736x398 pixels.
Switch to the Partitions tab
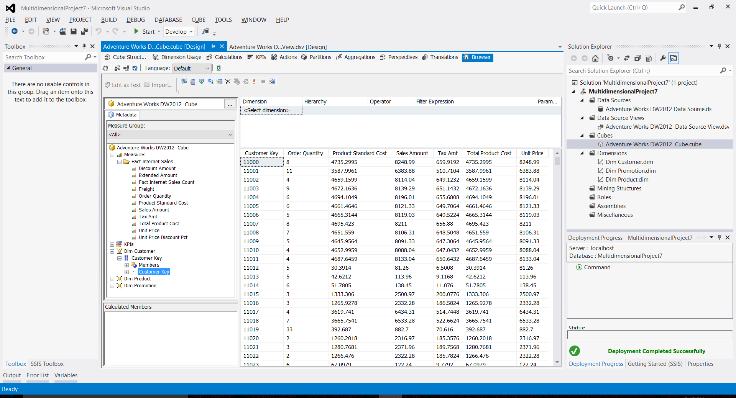(x=316, y=57)
